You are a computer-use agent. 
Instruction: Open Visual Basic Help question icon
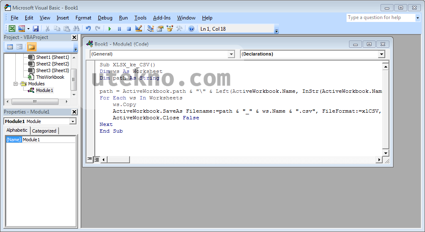[x=191, y=29]
